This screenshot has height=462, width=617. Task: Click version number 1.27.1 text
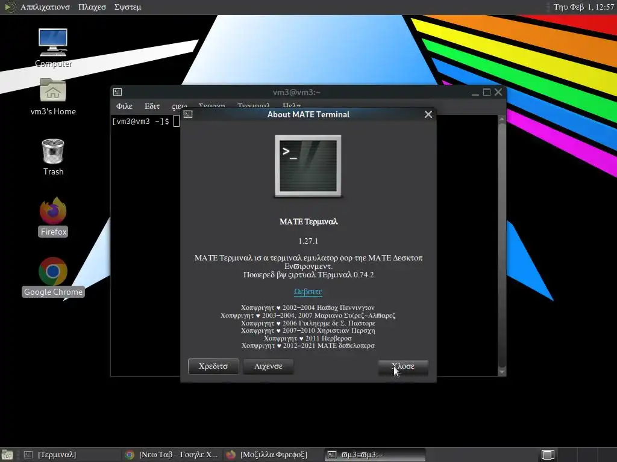coord(308,241)
